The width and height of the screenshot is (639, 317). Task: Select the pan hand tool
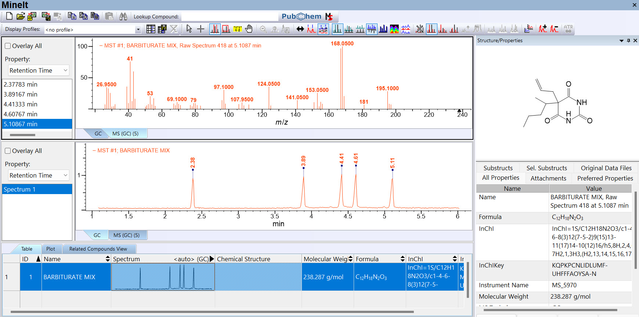click(x=249, y=29)
